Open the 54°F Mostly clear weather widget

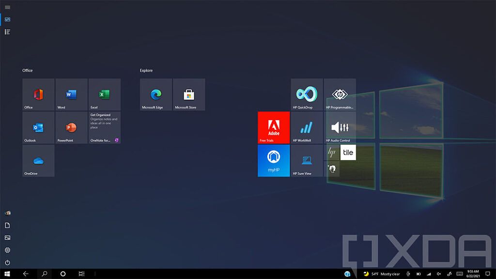click(x=382, y=274)
